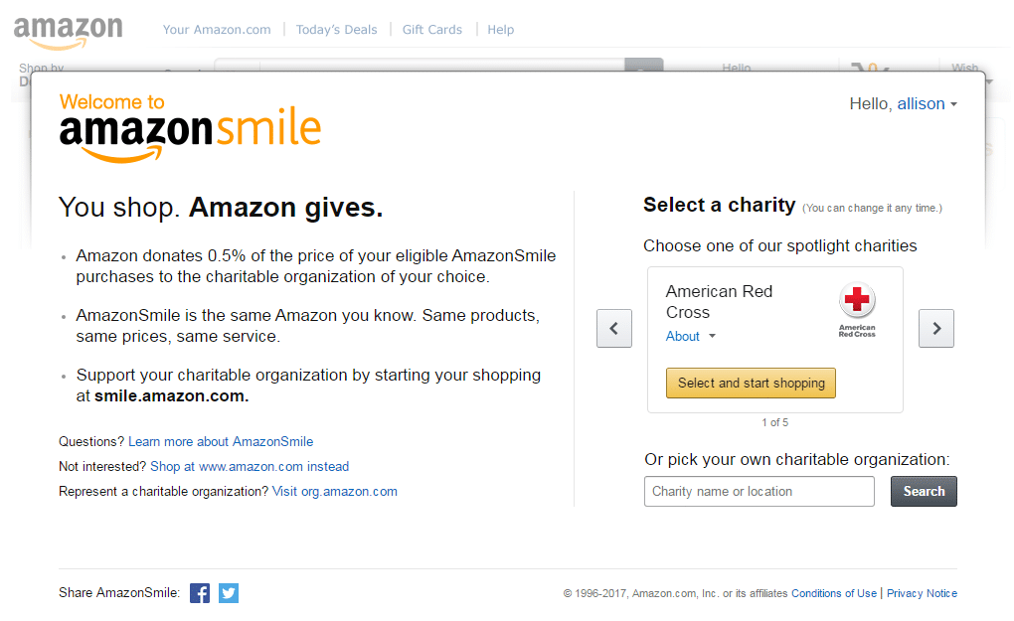
Task: Go to Gift Cards
Action: (432, 30)
